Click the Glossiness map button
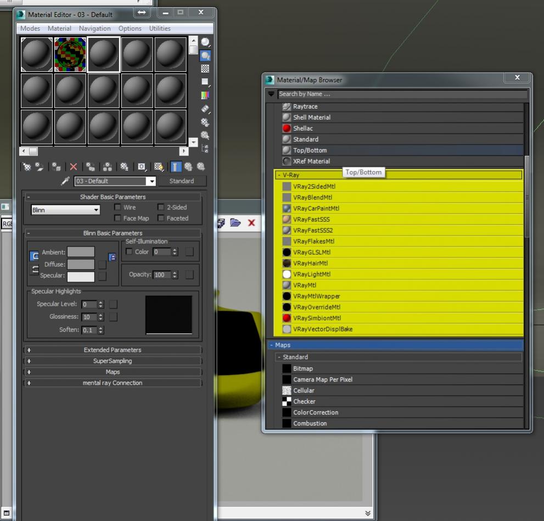544x521 pixels. pos(113,317)
